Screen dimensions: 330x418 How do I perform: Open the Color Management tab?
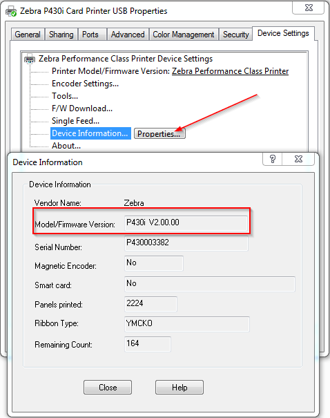184,35
